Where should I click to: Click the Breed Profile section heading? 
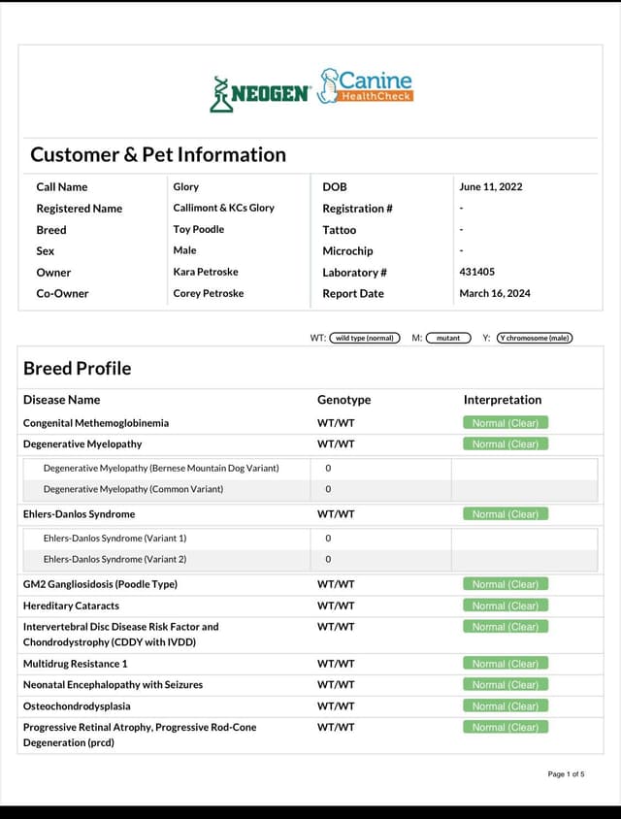tap(78, 368)
